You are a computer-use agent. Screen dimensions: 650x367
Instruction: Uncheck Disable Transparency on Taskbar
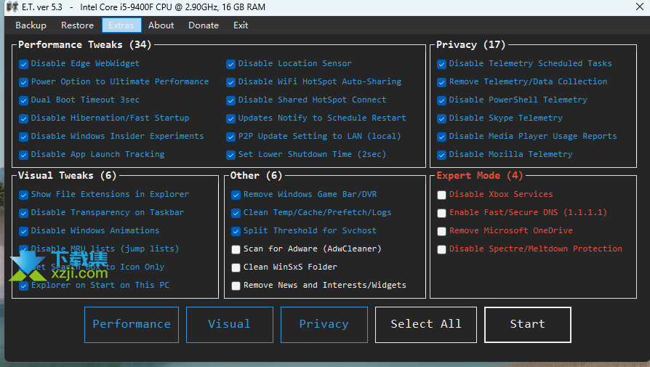[x=23, y=214]
